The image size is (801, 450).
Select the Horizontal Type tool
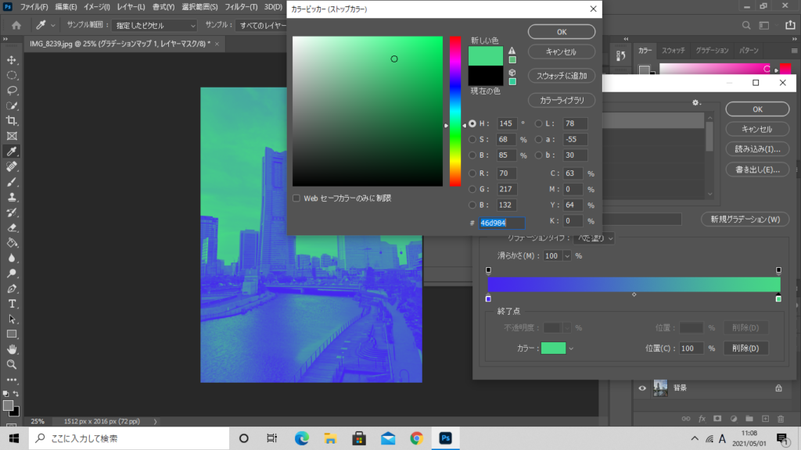pos(11,304)
